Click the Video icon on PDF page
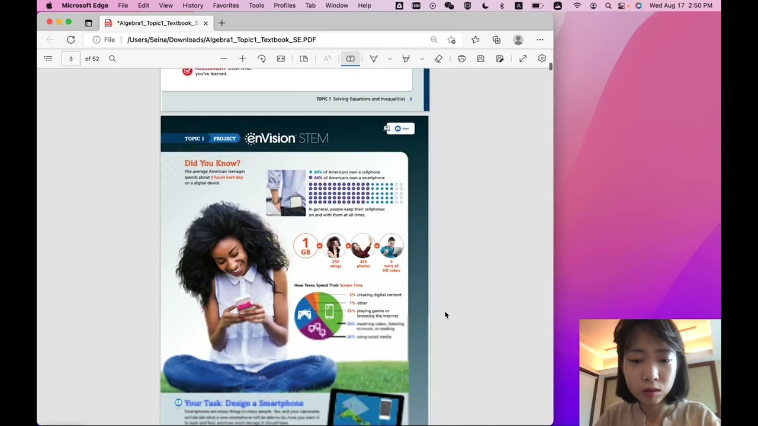This screenshot has height=426, width=758. tap(400, 128)
